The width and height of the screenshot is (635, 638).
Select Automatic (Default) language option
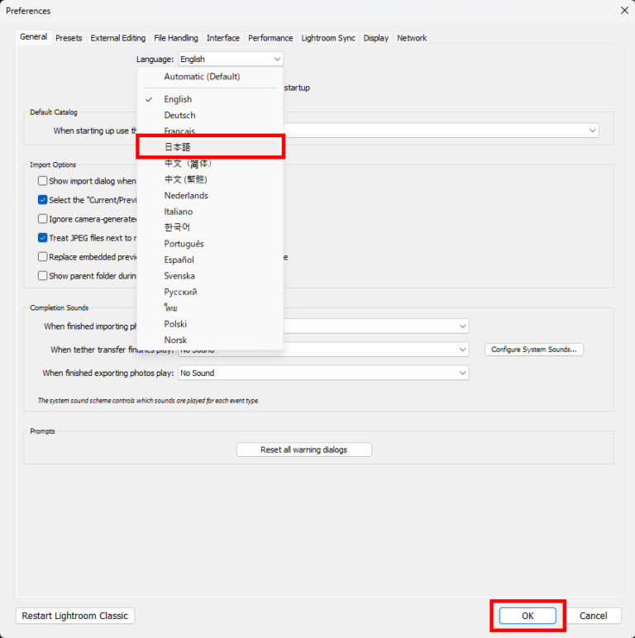click(x=202, y=76)
